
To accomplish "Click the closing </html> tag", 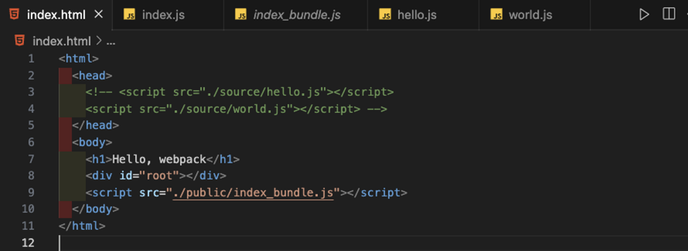I will pyautogui.click(x=82, y=226).
